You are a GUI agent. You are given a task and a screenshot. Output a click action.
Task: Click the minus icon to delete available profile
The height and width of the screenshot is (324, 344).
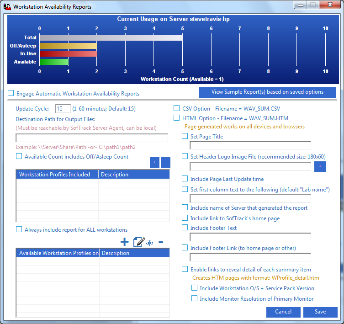click(x=161, y=242)
